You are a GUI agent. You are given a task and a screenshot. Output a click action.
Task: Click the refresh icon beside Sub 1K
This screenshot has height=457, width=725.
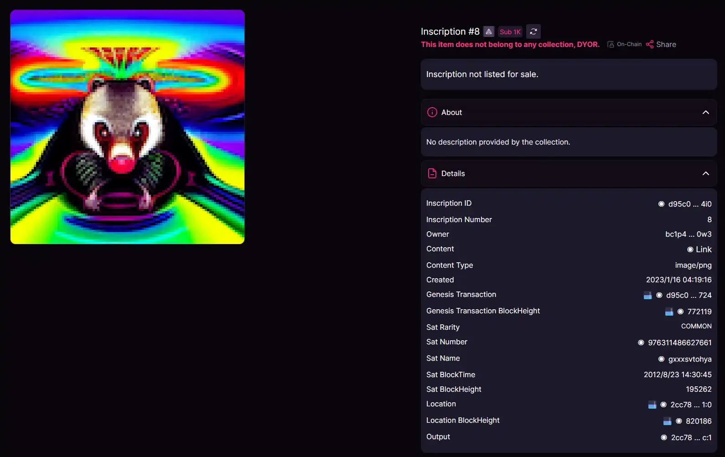pos(533,31)
